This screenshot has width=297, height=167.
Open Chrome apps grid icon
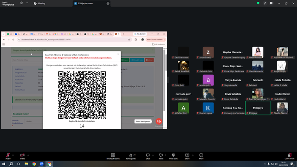coord(4,45)
